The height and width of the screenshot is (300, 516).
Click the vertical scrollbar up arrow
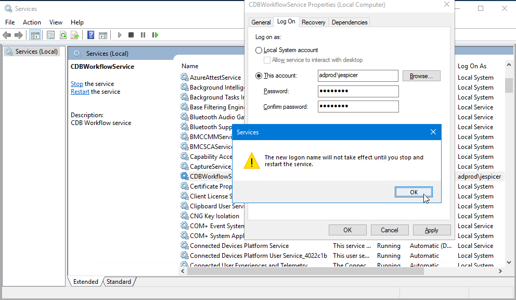509,65
